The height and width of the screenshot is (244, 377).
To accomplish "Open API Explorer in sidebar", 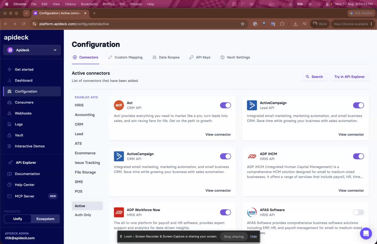I will [26, 163].
